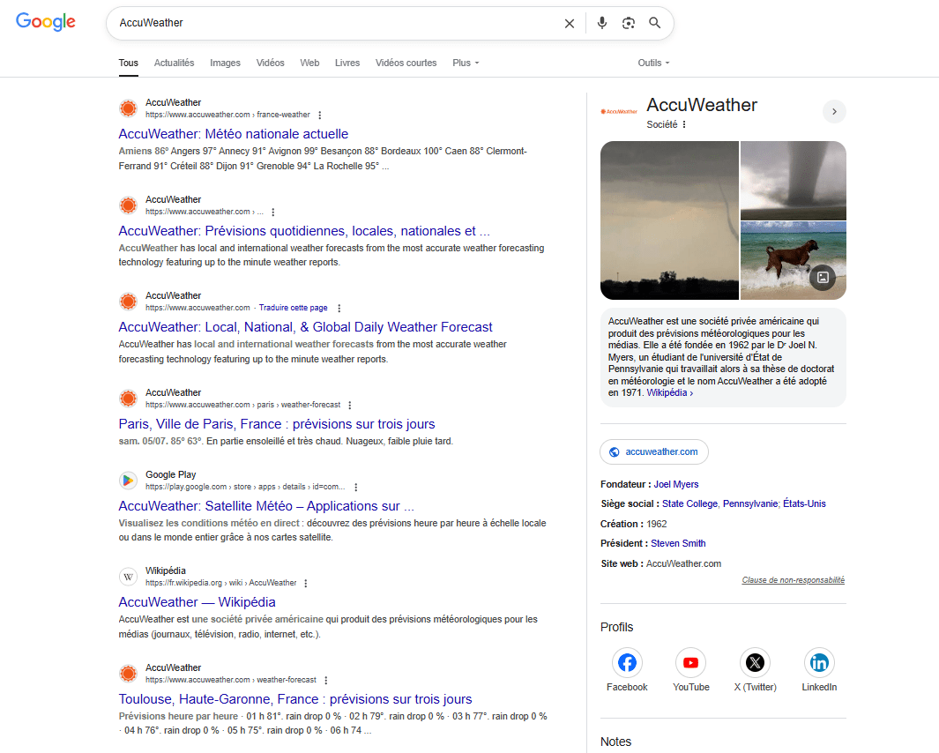The height and width of the screenshot is (753, 939).
Task: Open LinkedIn profile icon
Action: coord(819,662)
